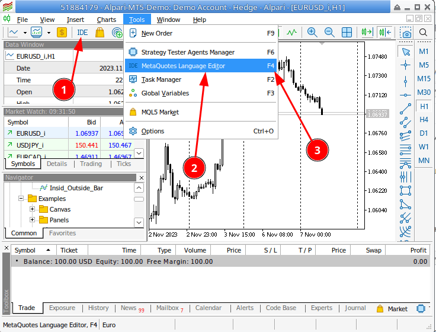Viewport: 436px width, 332px height.
Task: Toggle chart auto scroll icon
Action: point(367,33)
